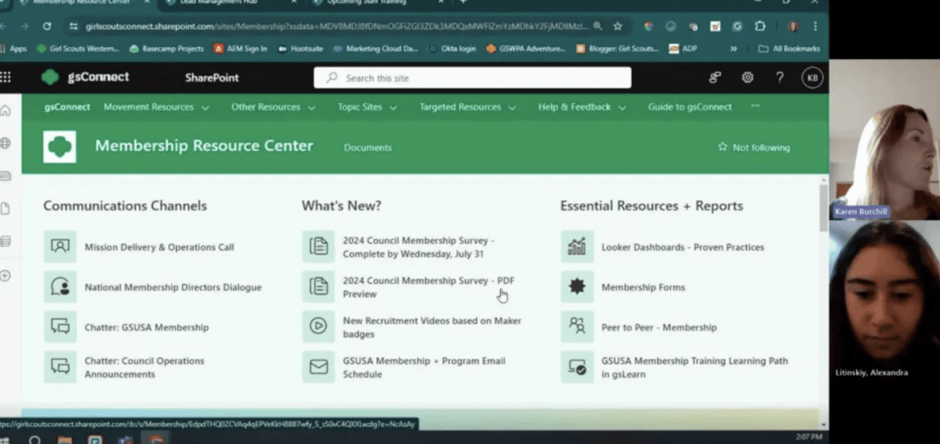
Task: Open the ADP bookmark
Action: [683, 48]
